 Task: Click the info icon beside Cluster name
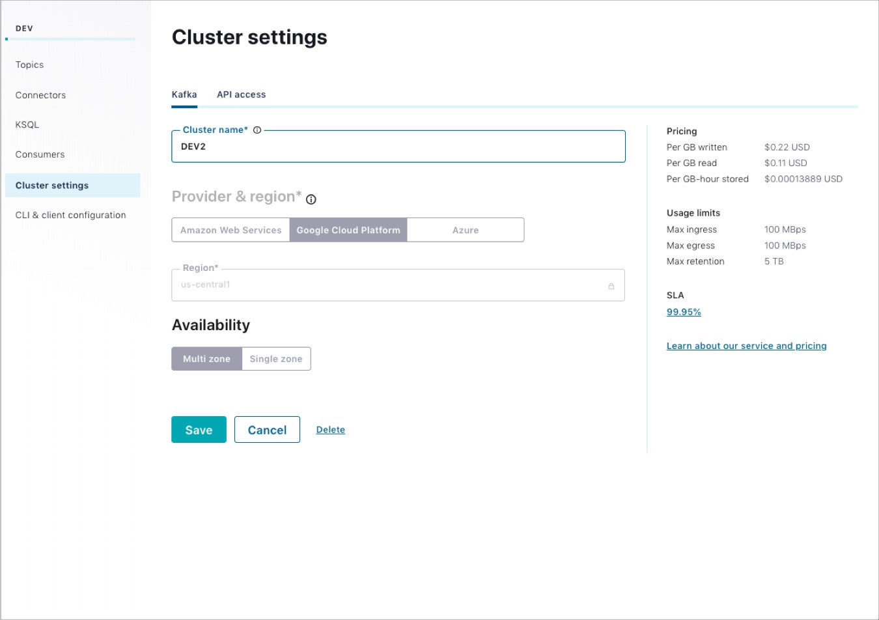pos(257,130)
